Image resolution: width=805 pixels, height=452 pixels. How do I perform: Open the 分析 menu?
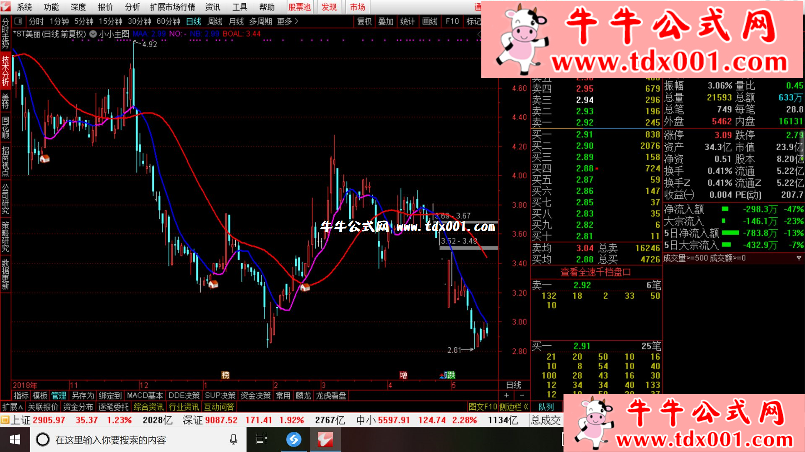[132, 7]
